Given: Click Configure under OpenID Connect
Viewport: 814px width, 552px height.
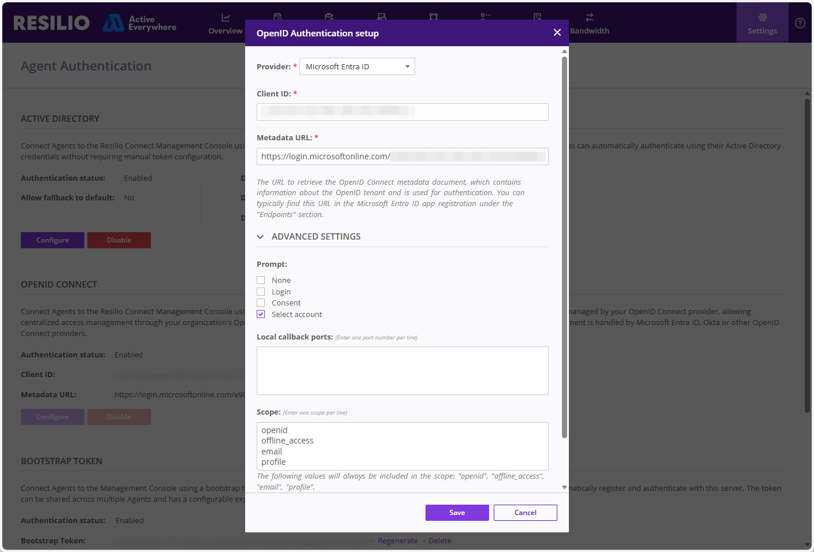Looking at the screenshot, I should click(x=53, y=417).
